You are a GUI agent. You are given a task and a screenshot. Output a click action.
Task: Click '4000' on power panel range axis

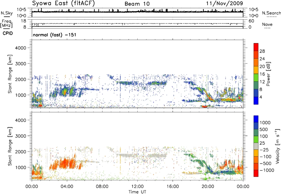click(20, 48)
